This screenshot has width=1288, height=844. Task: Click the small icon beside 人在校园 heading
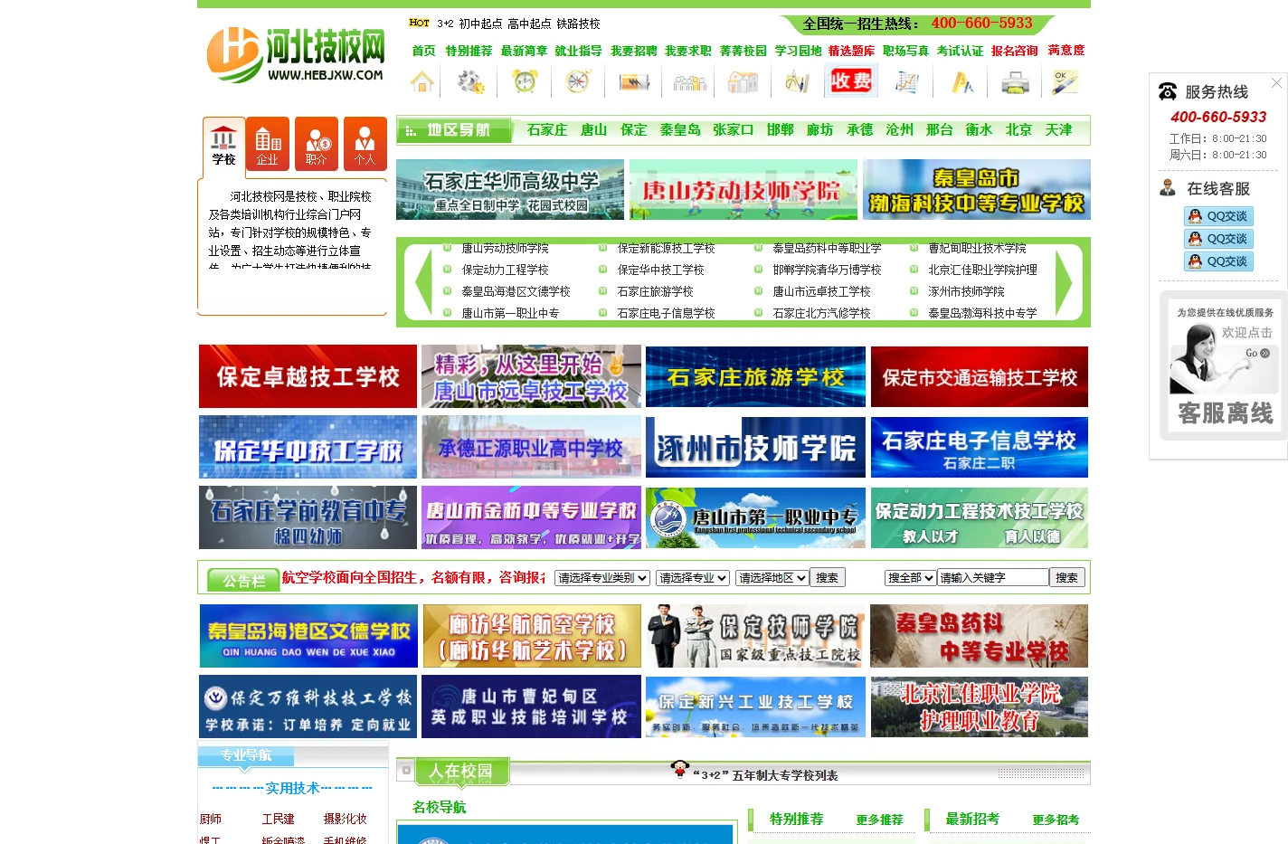407,770
